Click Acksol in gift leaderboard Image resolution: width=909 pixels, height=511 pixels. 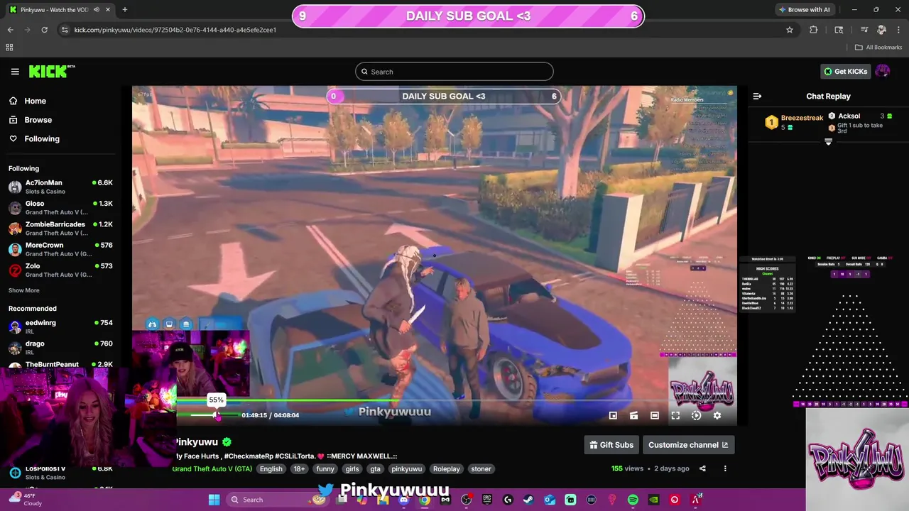click(x=849, y=116)
